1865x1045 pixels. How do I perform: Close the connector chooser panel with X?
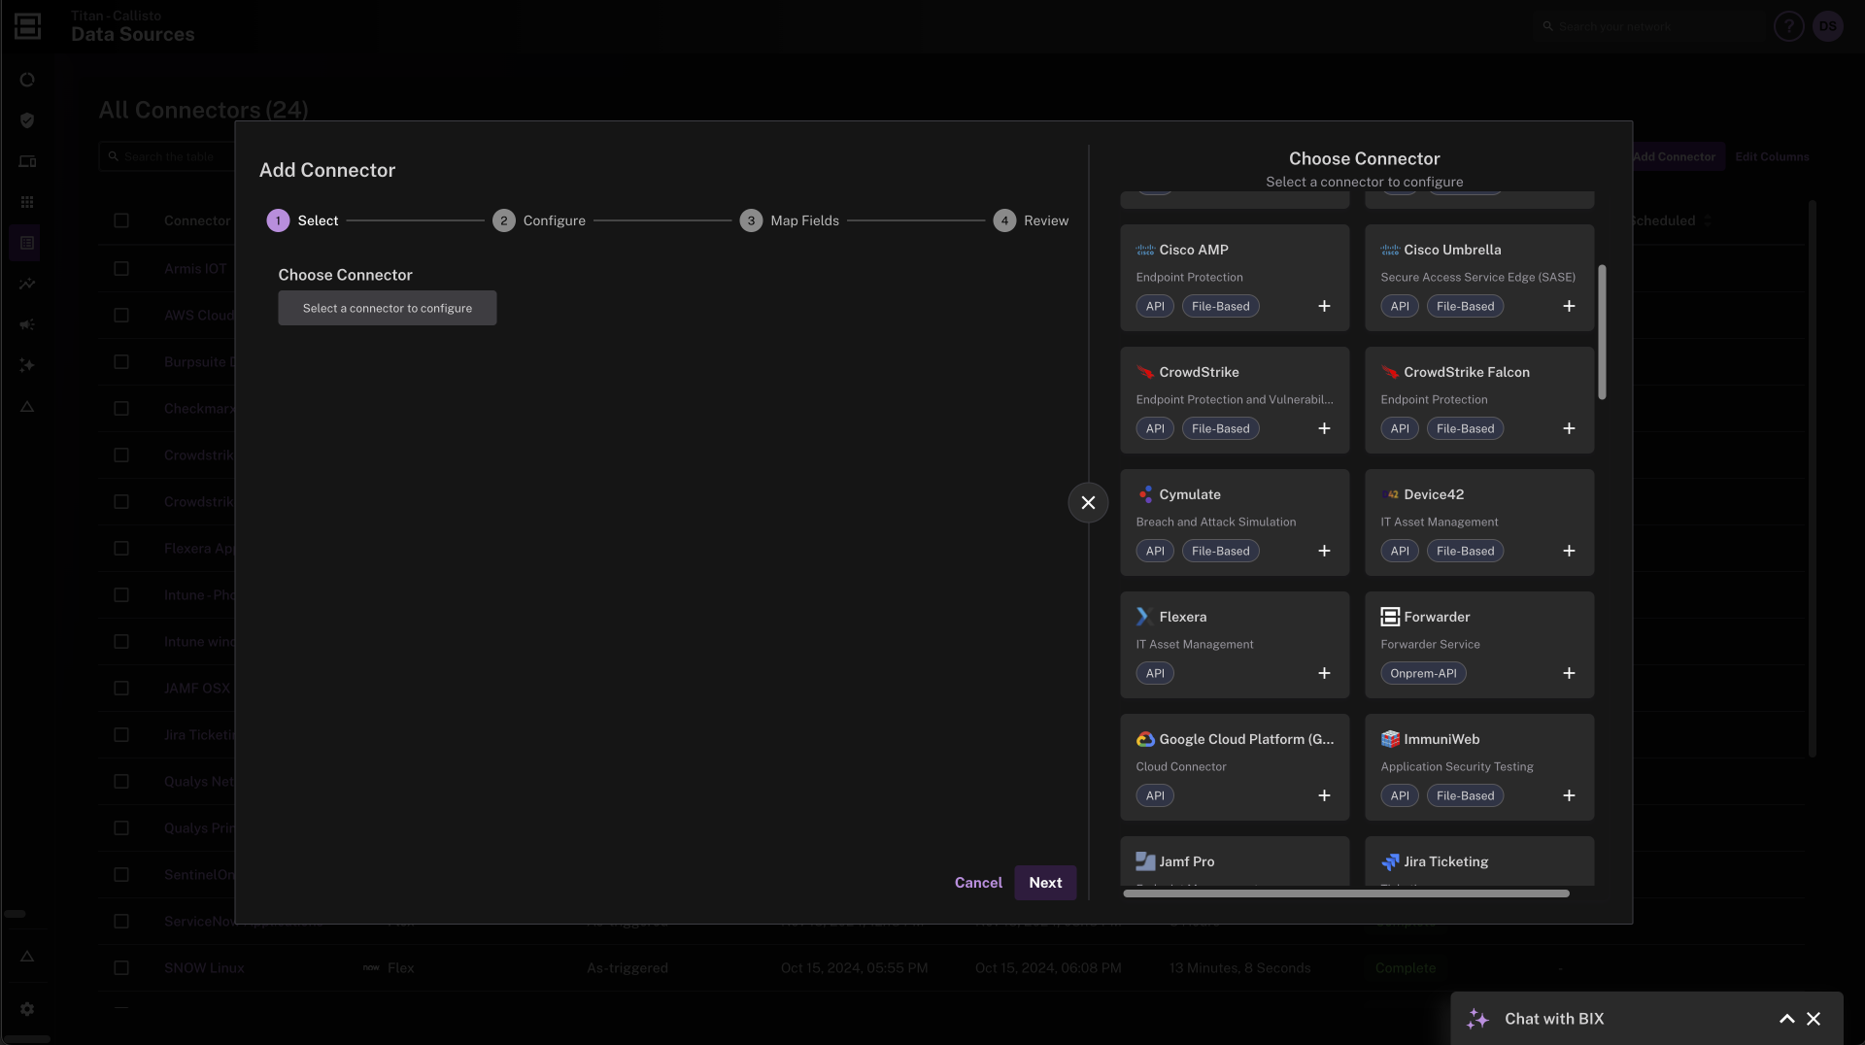point(1088,502)
